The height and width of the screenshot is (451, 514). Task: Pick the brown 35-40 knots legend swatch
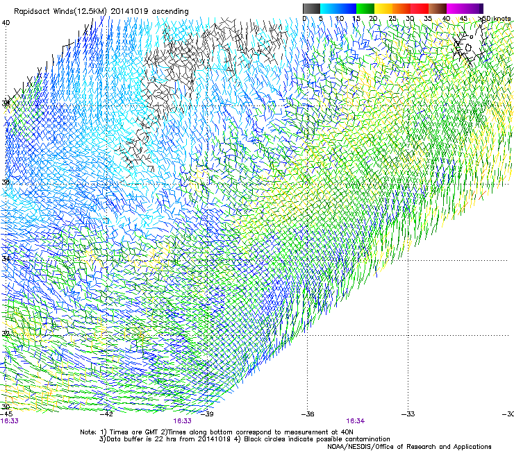pos(438,8)
